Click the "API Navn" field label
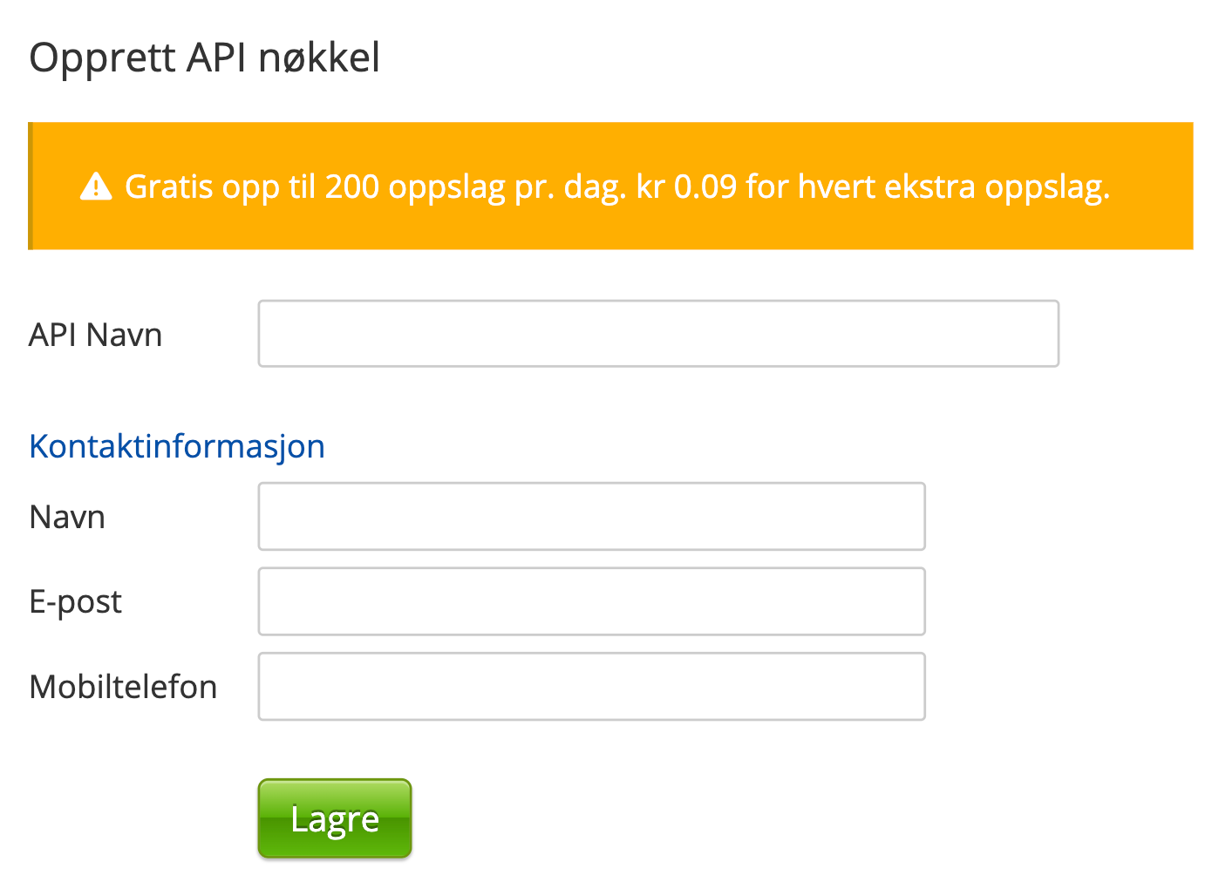 pos(95,336)
